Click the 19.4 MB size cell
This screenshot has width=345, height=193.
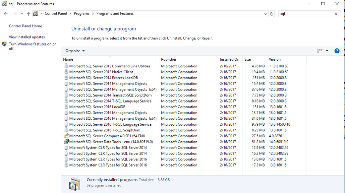258,72
